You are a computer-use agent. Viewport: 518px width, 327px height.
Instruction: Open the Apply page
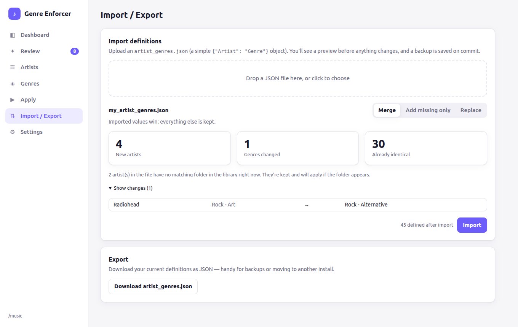[44, 100]
